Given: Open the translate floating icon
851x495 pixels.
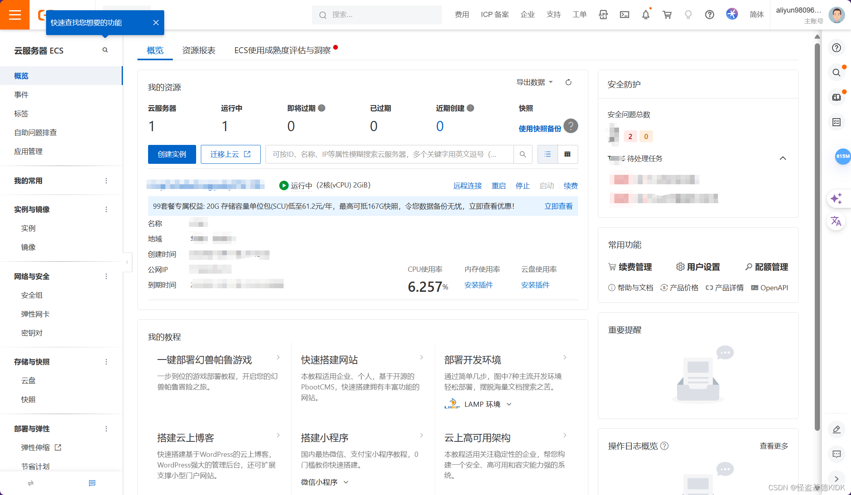Looking at the screenshot, I should point(836,221).
